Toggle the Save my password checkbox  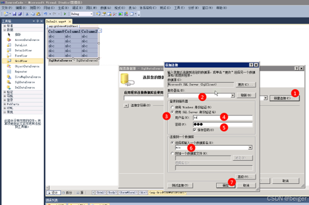[x=195, y=130]
